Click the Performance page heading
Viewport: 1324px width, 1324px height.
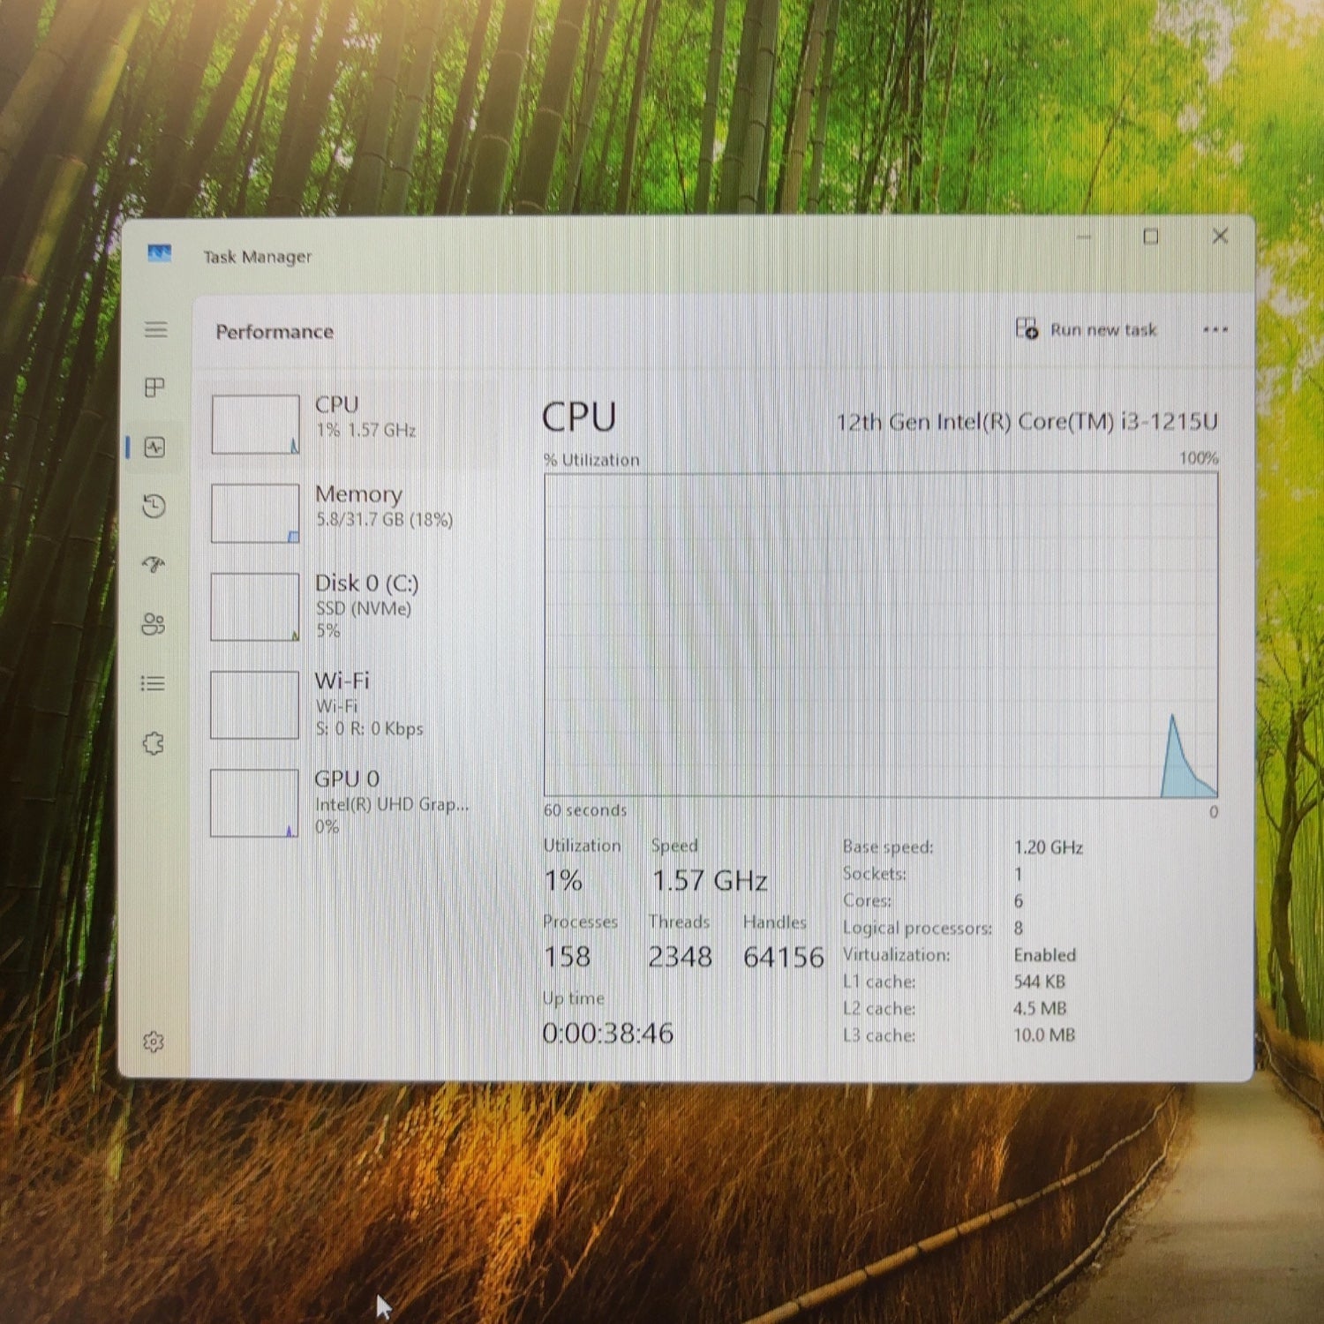pos(275,332)
